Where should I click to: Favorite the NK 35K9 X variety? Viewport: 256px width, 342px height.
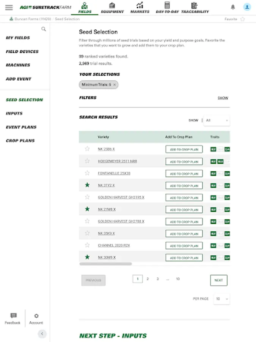(x=87, y=233)
